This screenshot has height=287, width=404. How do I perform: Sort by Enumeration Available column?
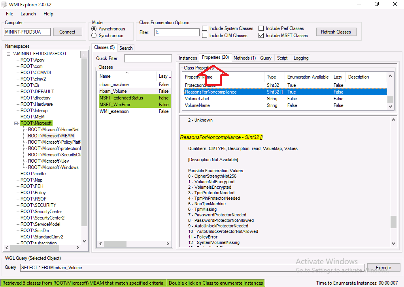tap(308, 77)
